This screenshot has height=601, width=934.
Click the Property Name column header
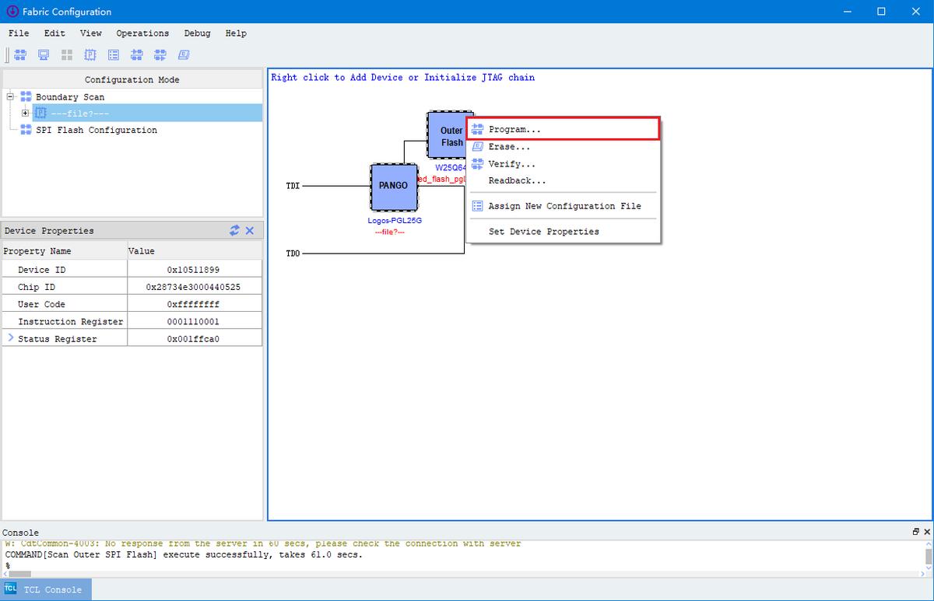(65, 251)
